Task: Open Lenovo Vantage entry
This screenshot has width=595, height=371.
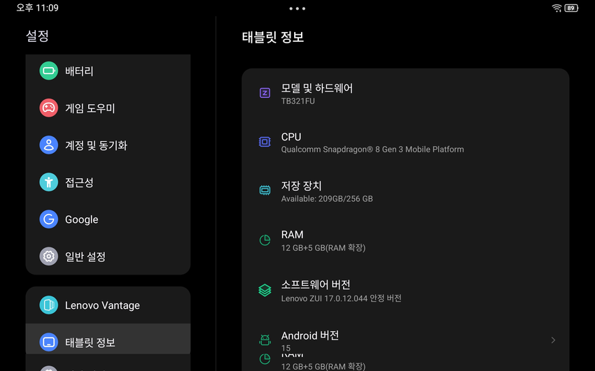Action: coord(108,305)
